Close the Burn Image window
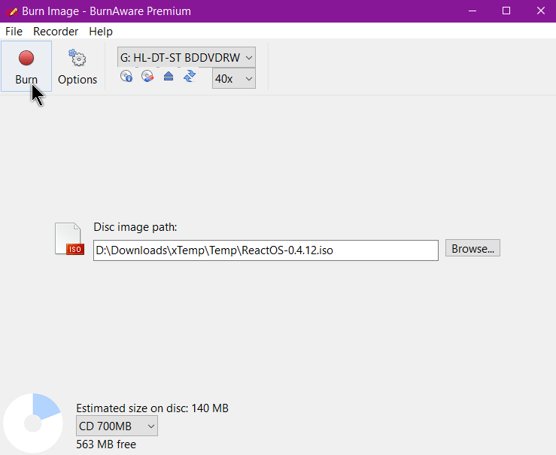This screenshot has height=455, width=556. click(541, 11)
